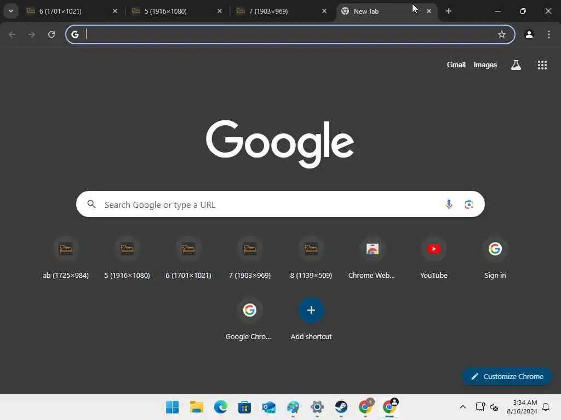The image size is (561, 420).
Task: Open the Gmail link
Action: 456,65
